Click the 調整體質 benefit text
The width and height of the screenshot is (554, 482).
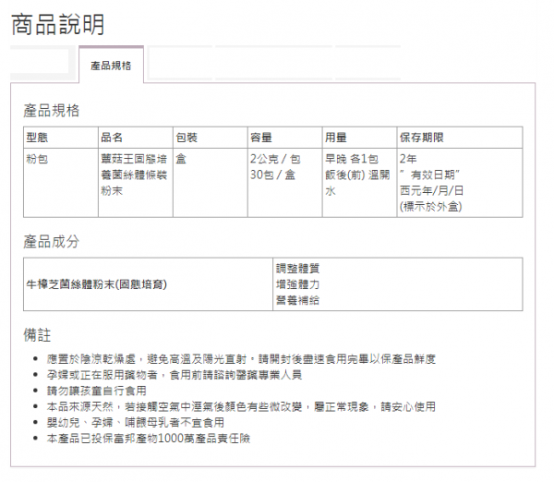298,269
